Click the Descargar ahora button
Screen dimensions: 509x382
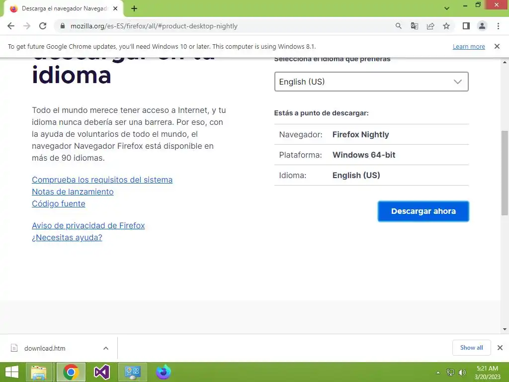[424, 211]
